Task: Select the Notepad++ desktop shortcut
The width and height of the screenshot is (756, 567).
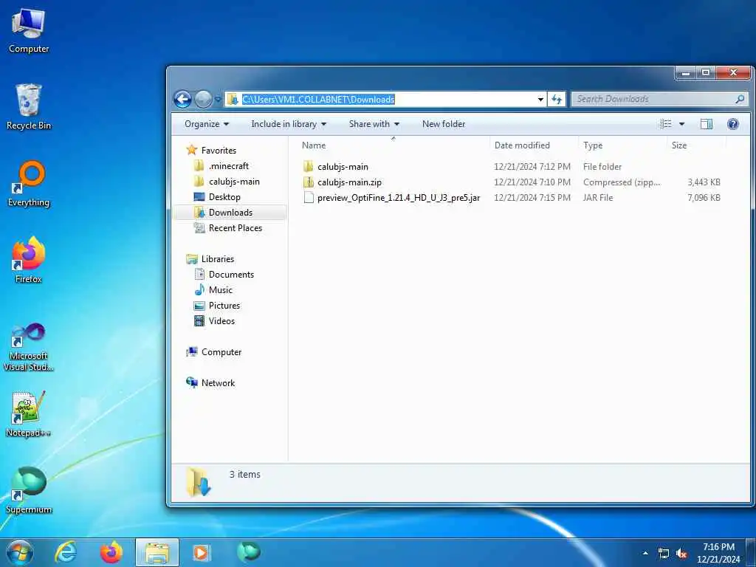Action: [x=29, y=413]
